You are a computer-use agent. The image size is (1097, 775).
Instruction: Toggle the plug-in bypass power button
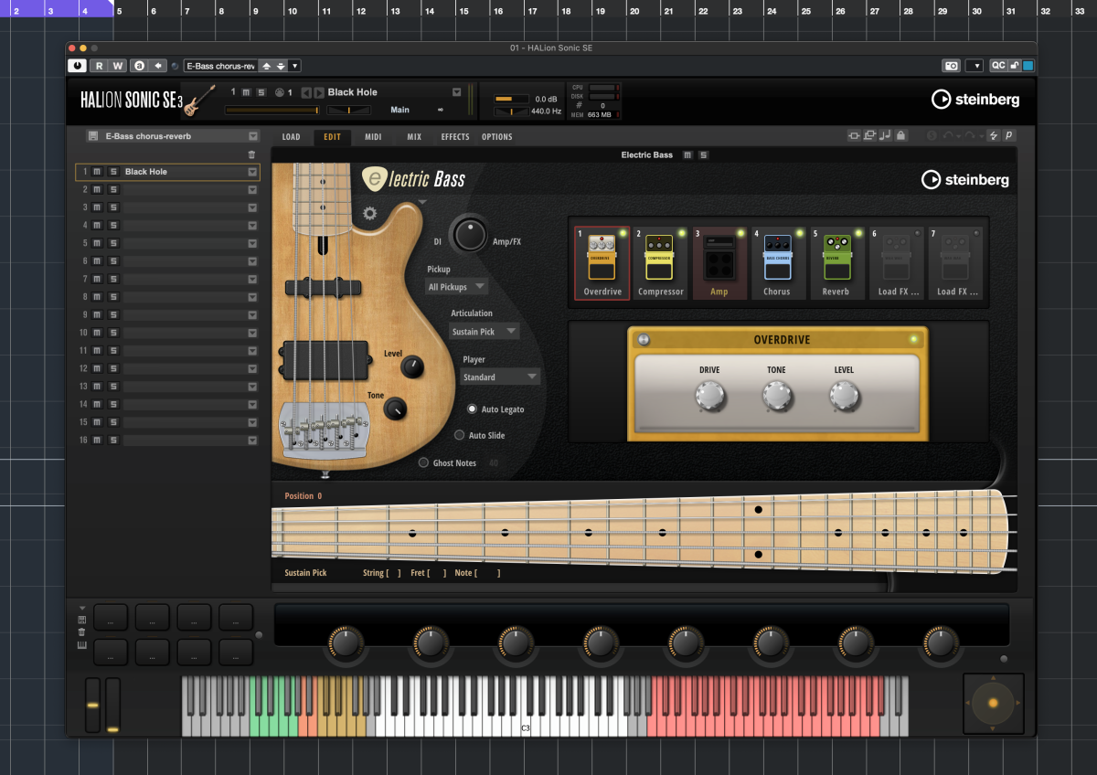pos(77,66)
